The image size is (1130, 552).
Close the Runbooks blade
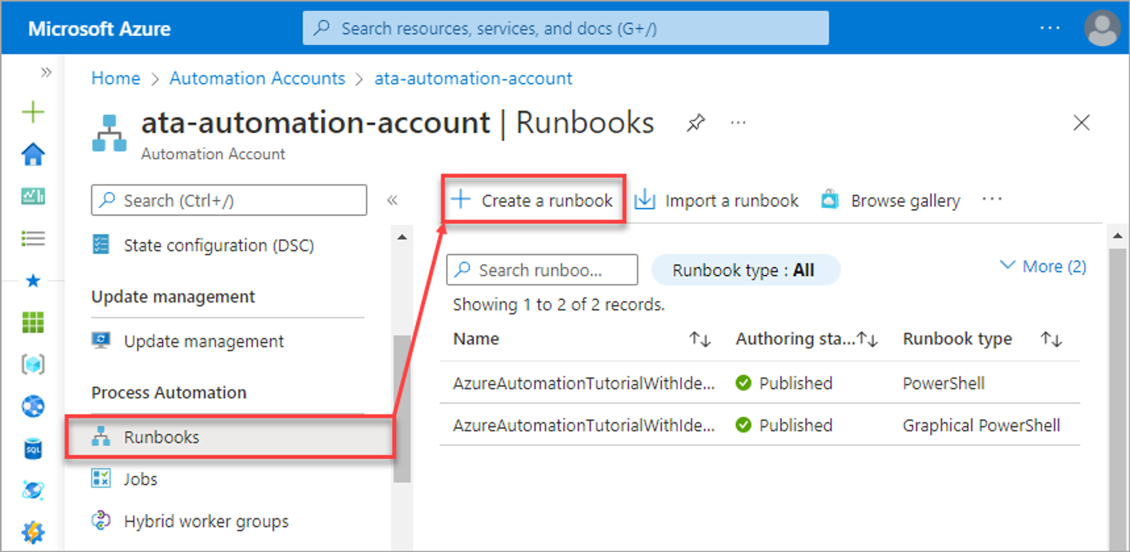click(x=1081, y=122)
